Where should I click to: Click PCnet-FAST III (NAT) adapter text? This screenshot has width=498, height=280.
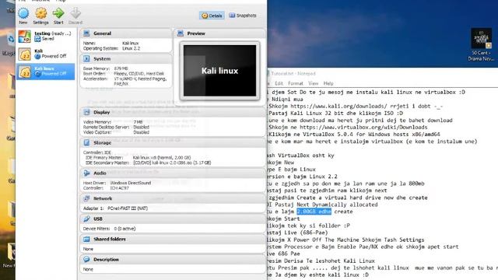(x=128, y=208)
